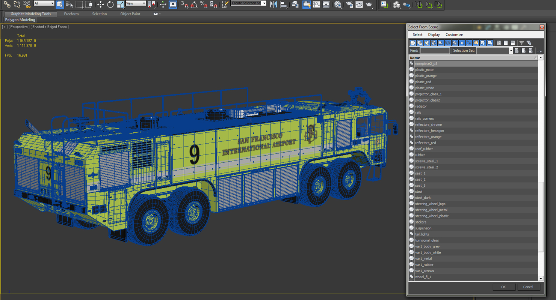
Task: Click the Select and Manipulate icon
Action: pos(163,4)
